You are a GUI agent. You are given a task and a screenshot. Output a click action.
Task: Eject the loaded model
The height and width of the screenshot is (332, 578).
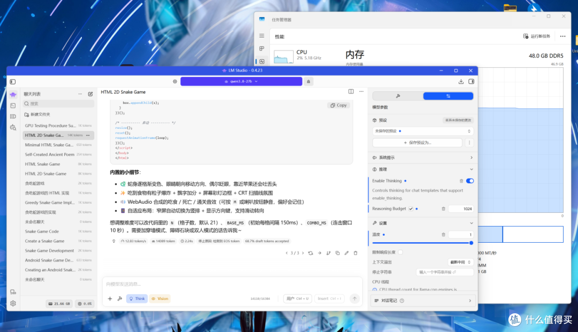point(309,81)
